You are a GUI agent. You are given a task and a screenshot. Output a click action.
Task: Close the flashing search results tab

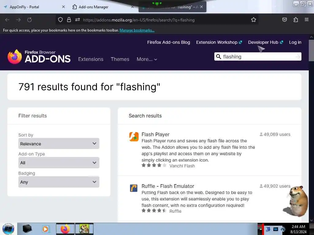coord(201,7)
